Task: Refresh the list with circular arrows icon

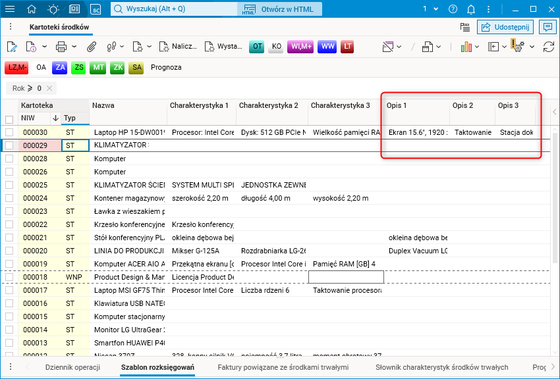Action: (x=549, y=47)
